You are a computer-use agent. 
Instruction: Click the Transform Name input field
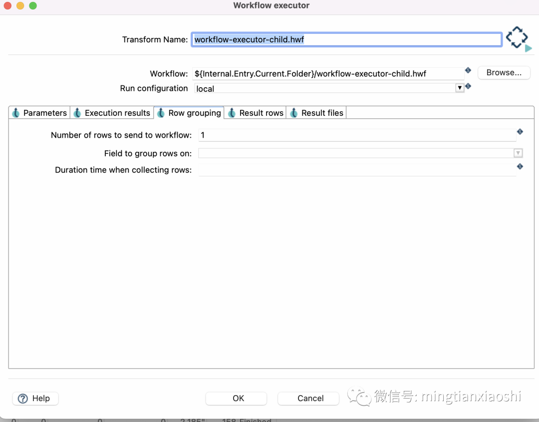346,39
